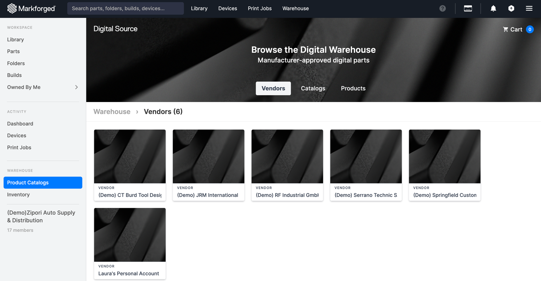The height and width of the screenshot is (281, 541).
Task: Open the Inventory sidebar entry
Action: 18,194
